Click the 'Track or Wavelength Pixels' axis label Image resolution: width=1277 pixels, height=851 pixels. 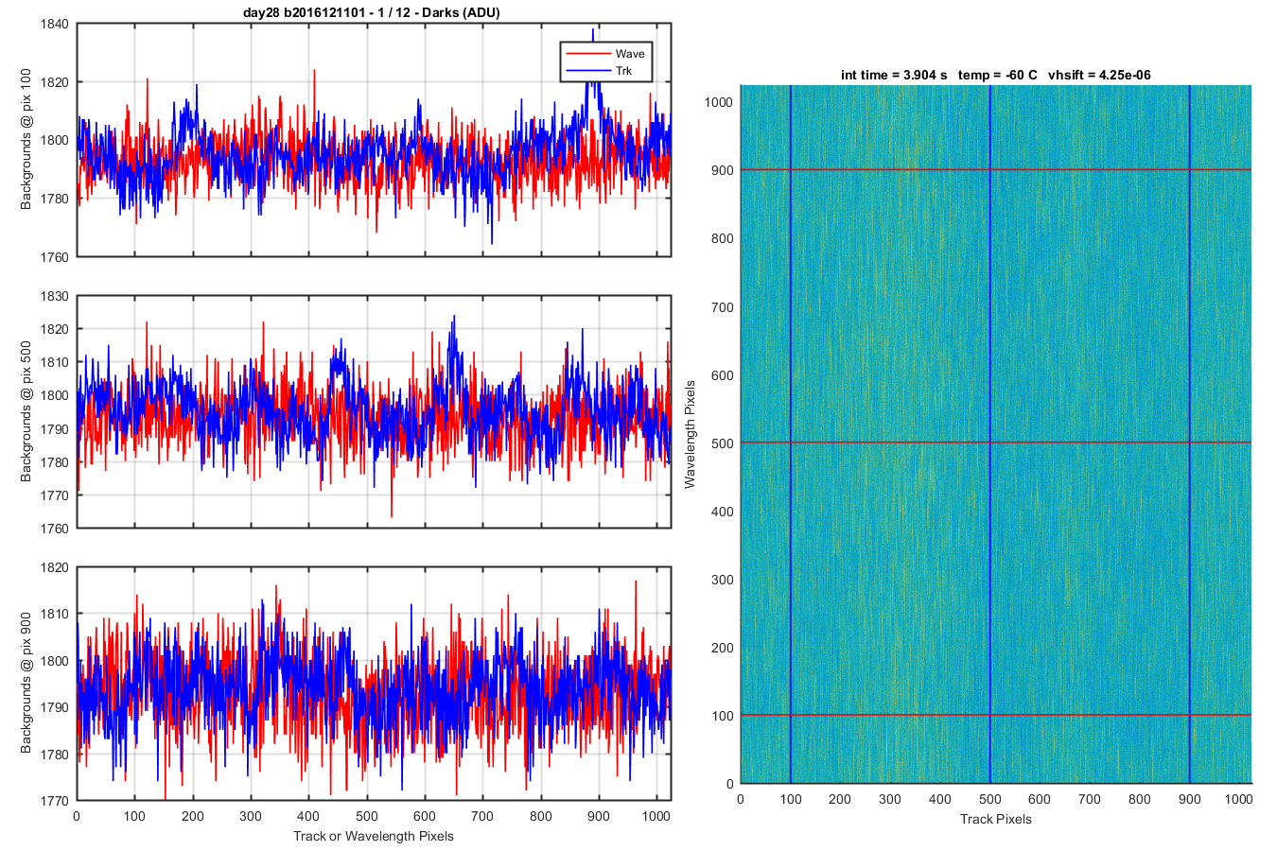[x=374, y=836]
